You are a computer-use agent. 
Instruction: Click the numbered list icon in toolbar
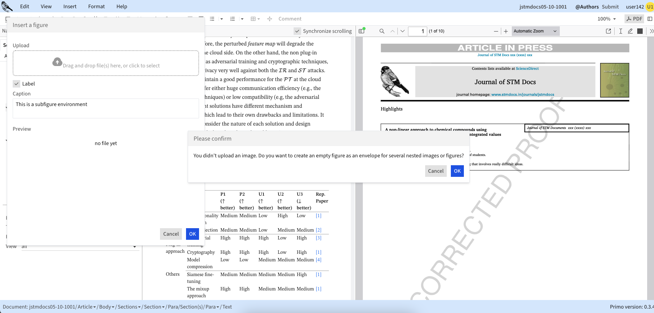click(x=233, y=19)
